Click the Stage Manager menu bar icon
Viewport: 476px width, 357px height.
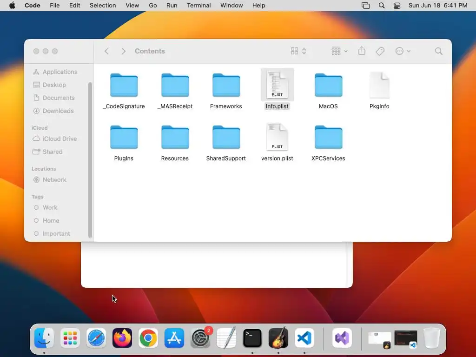pos(365,6)
